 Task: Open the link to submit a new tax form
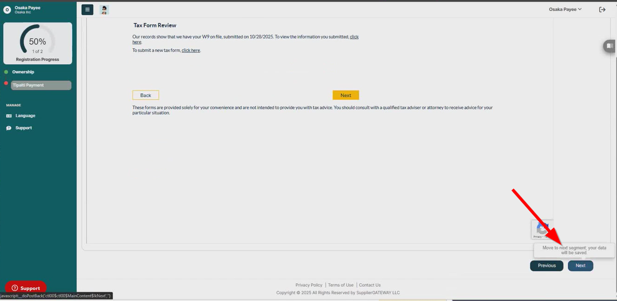(x=191, y=50)
